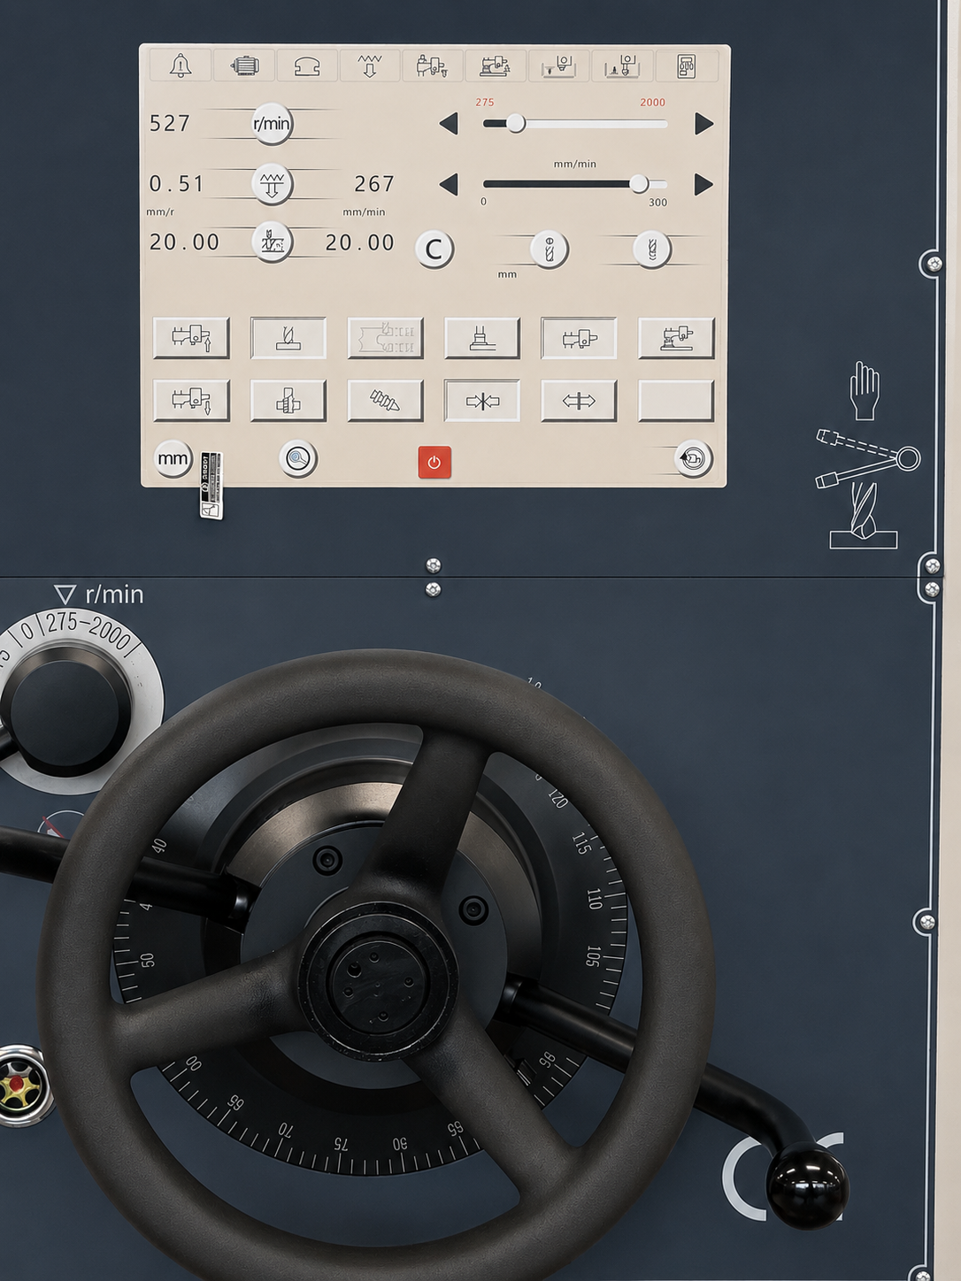Select the feed per revolution value 0.51

pyautogui.click(x=177, y=183)
